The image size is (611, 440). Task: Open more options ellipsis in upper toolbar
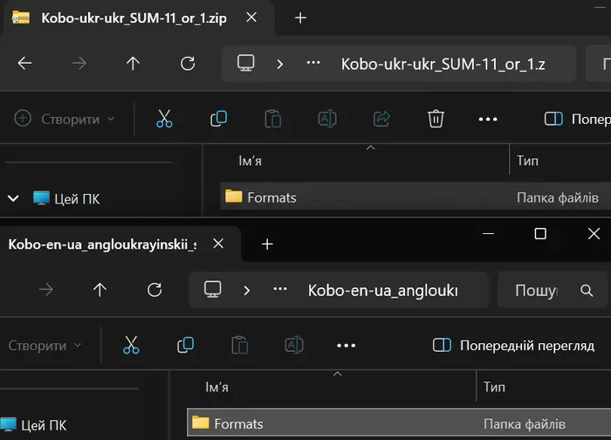coord(488,120)
